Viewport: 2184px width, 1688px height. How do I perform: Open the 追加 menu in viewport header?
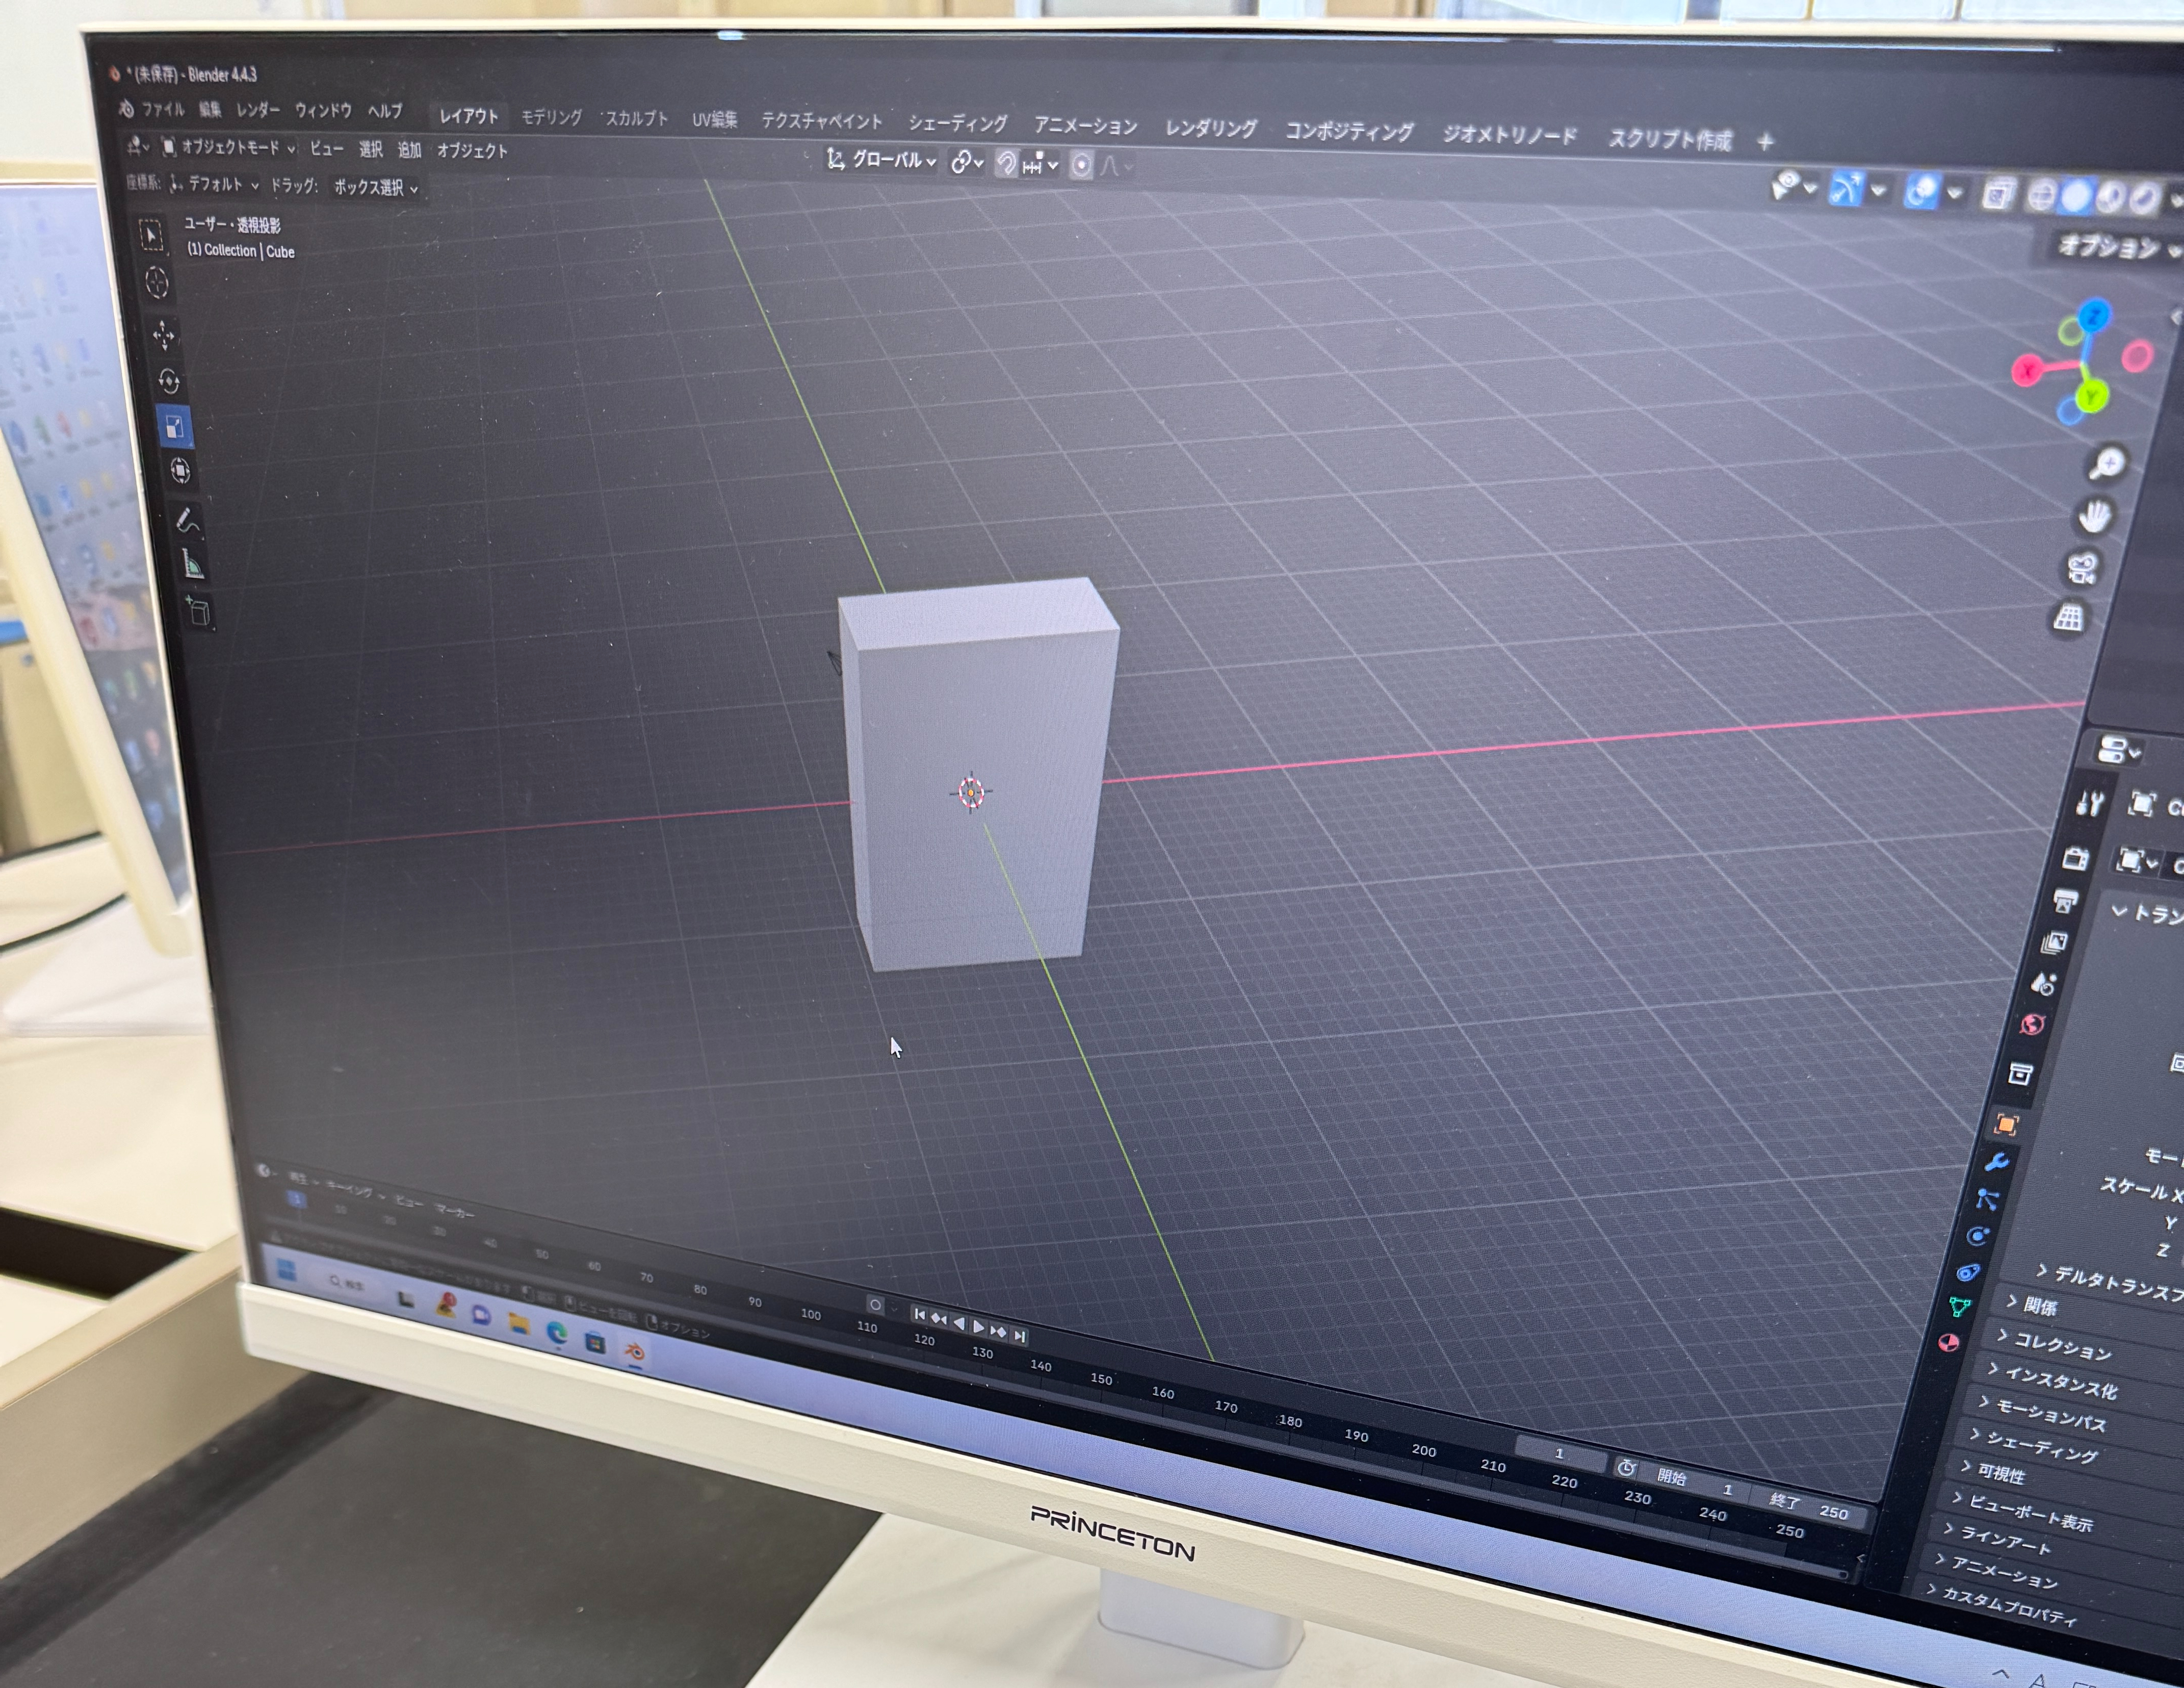(409, 150)
